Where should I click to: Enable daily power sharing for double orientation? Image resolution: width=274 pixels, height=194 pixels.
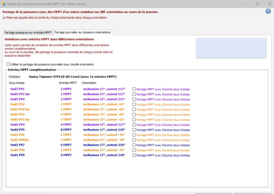pyautogui.click(x=8, y=64)
